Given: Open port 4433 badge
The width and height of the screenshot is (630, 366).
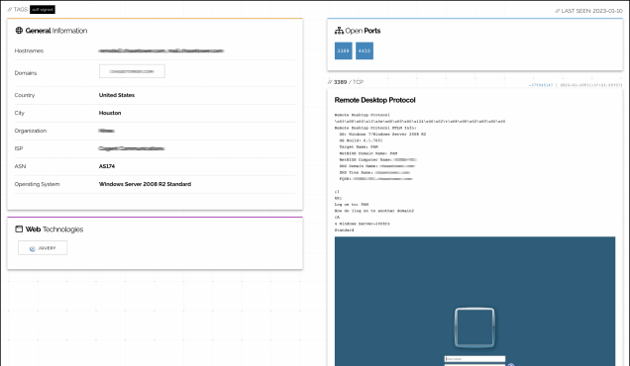Looking at the screenshot, I should [x=365, y=51].
